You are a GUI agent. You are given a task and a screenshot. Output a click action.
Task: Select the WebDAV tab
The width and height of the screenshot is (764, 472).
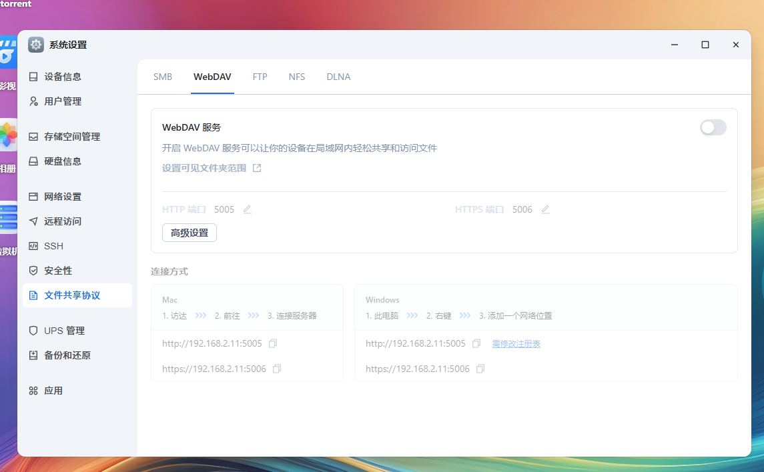[212, 77]
